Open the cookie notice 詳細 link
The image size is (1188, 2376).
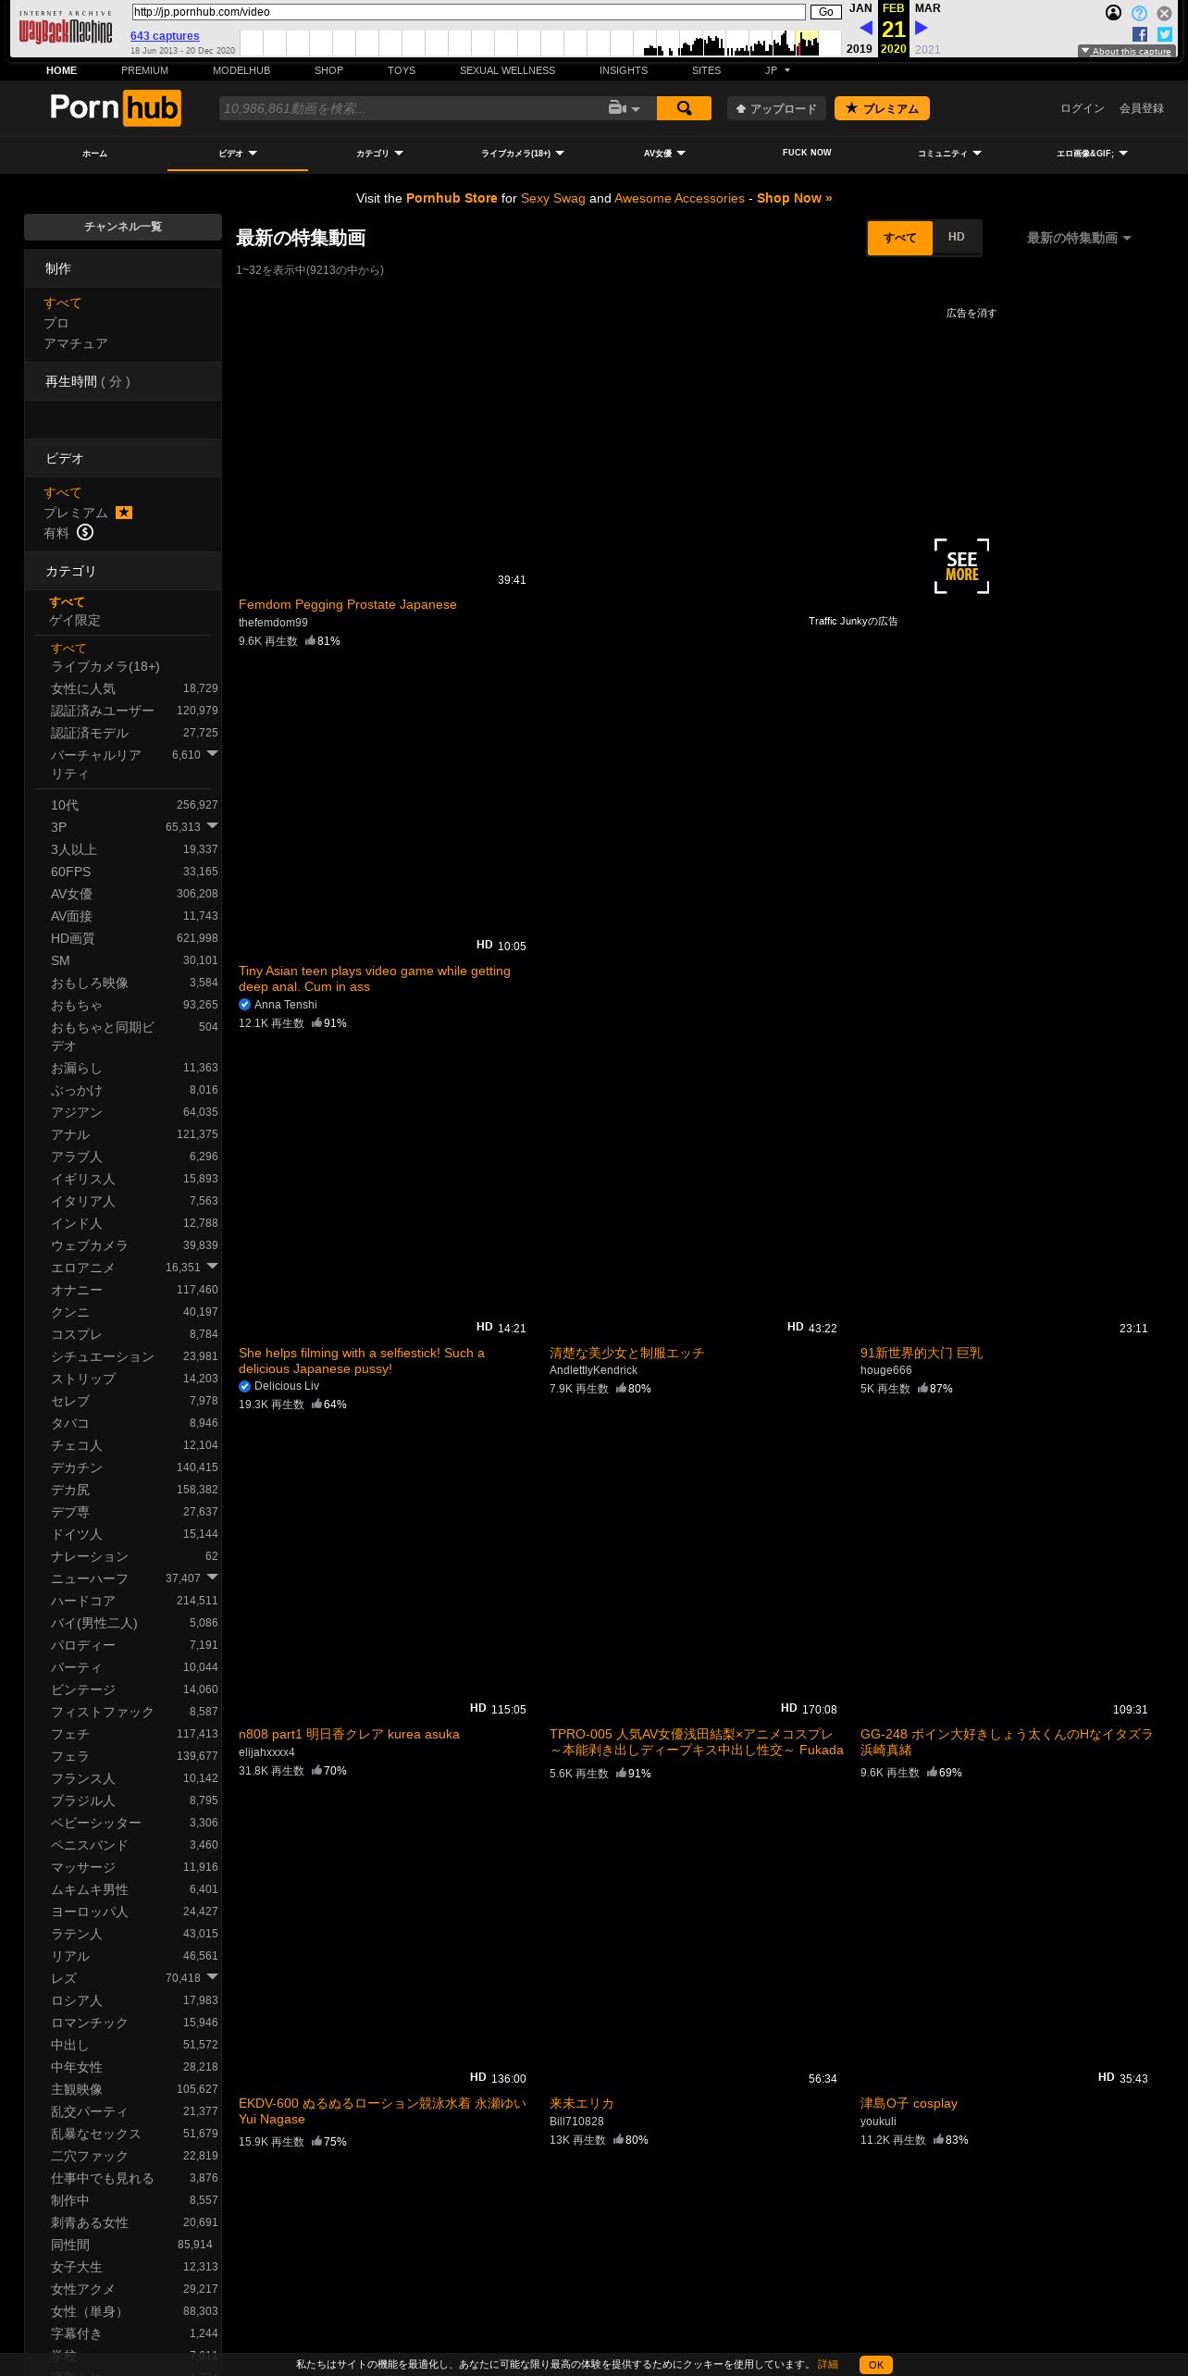pos(828,2364)
